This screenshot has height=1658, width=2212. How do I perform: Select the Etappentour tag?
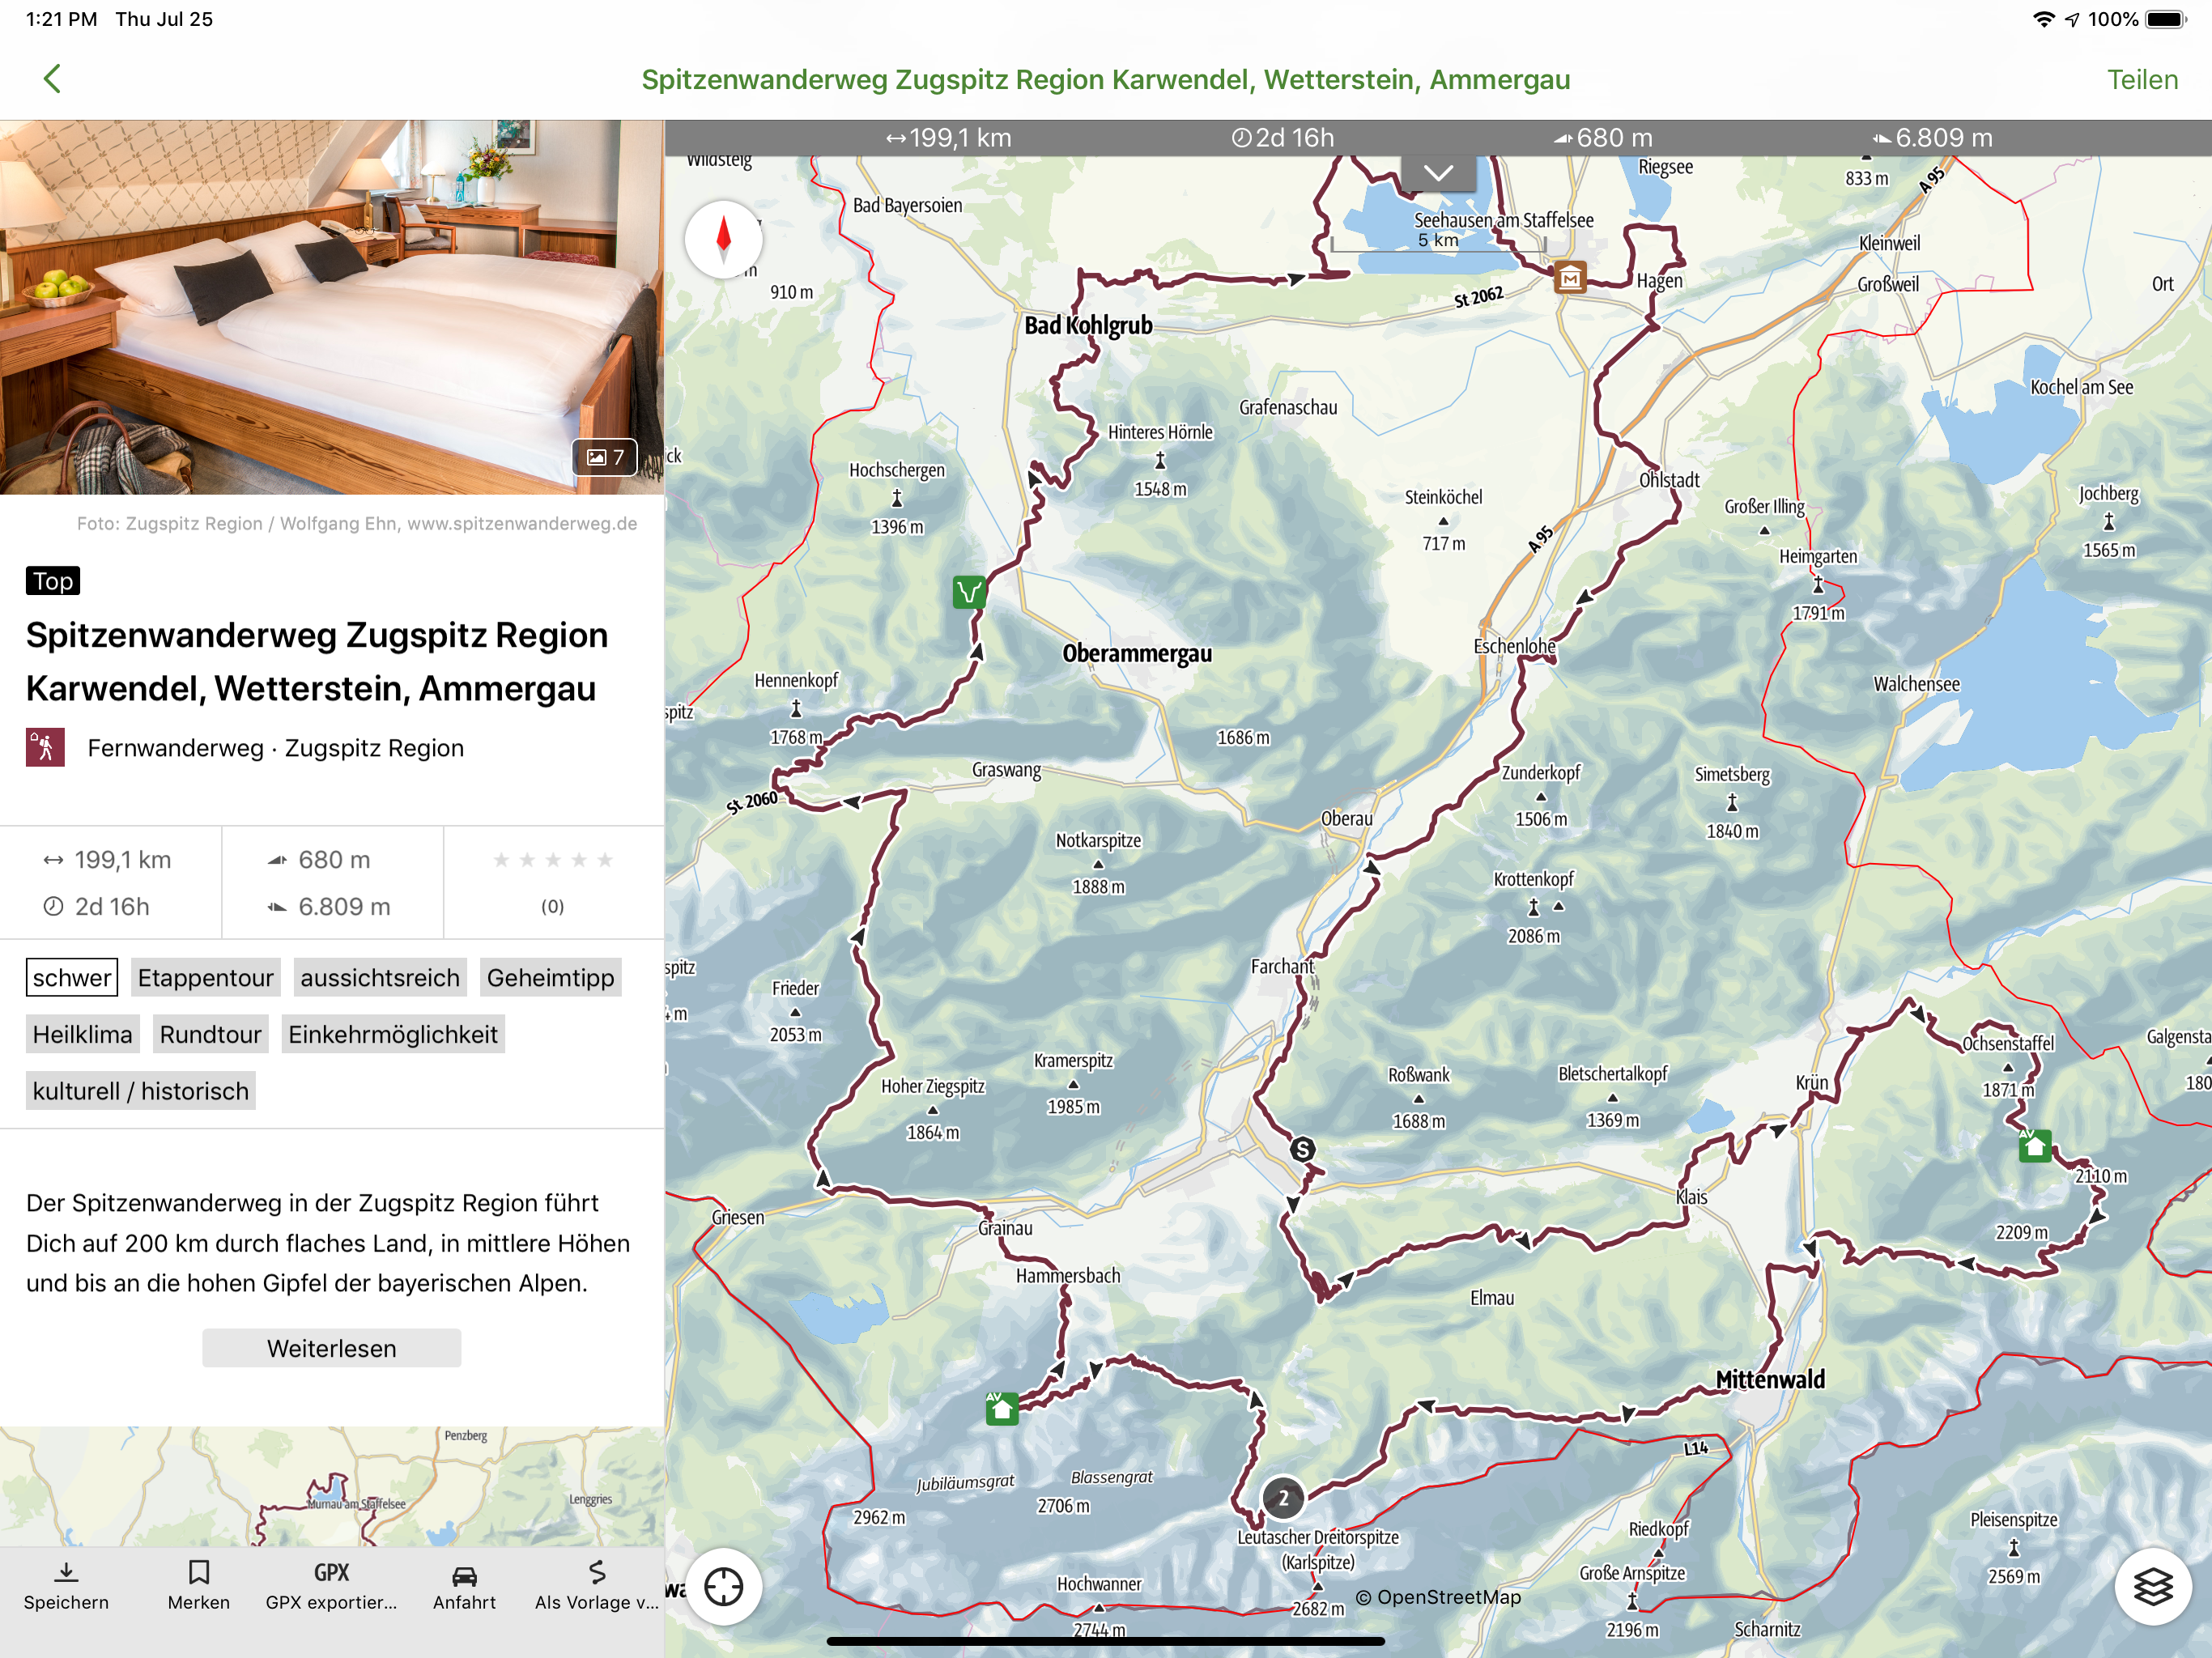[205, 977]
